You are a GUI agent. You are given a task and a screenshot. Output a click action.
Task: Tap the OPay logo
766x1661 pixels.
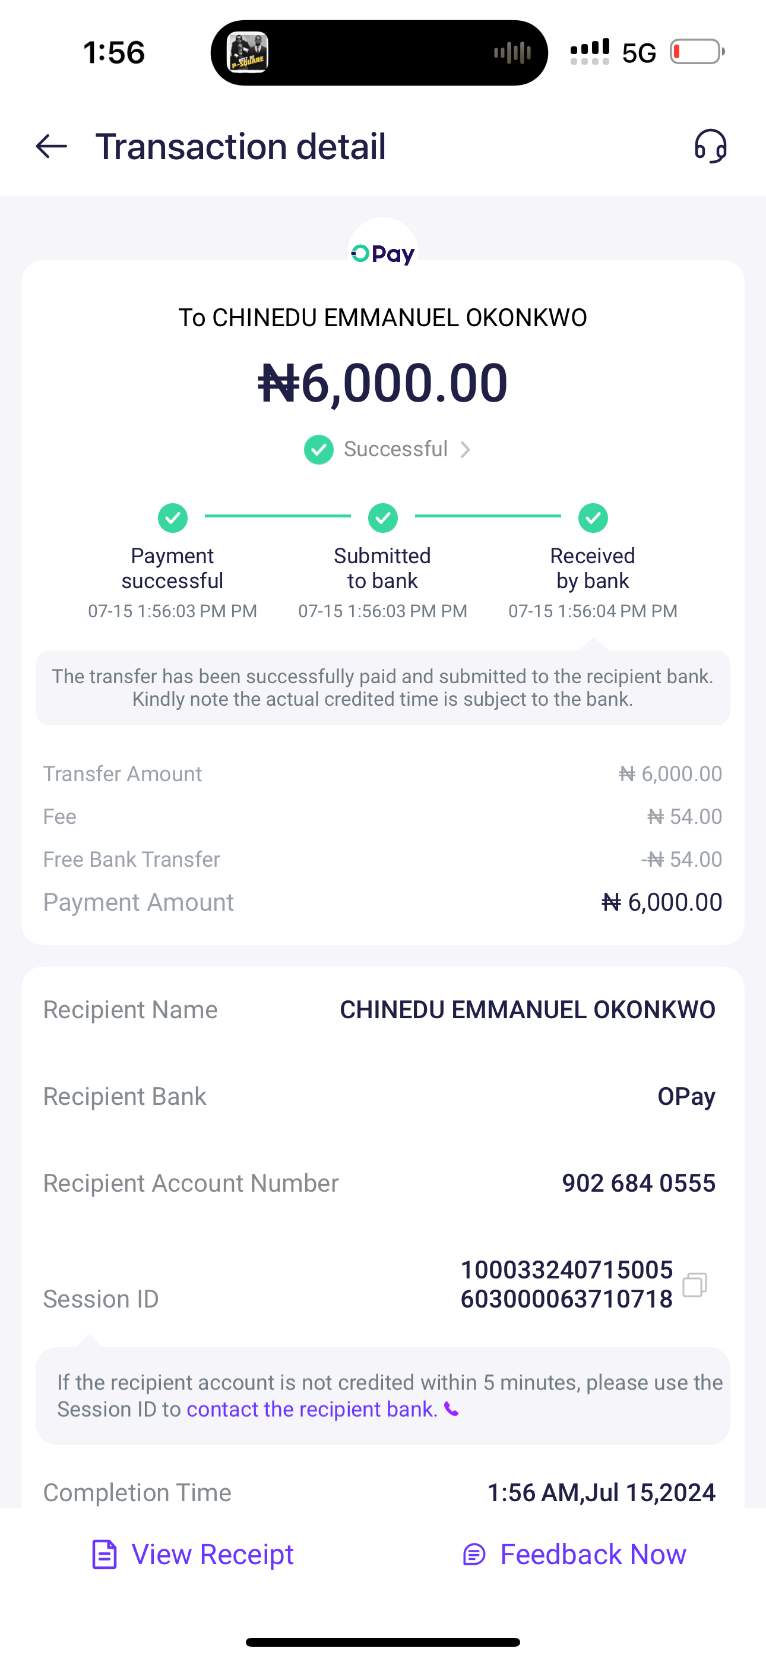(383, 254)
